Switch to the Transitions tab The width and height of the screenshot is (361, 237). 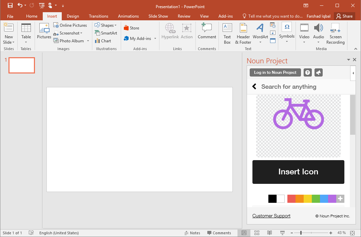[x=98, y=16]
